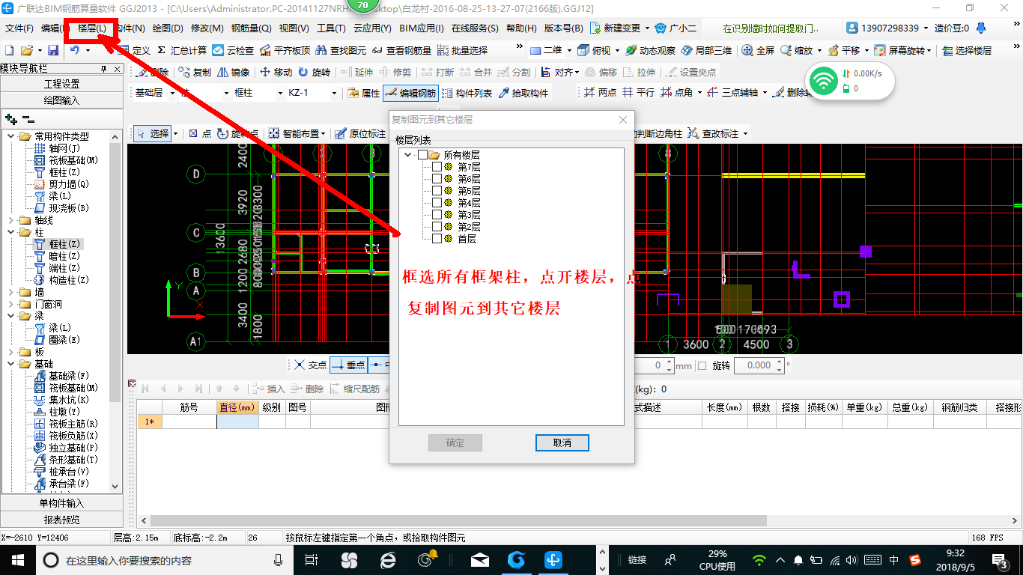Check the 第6层 floor checkbox
The image size is (1023, 575).
(437, 179)
